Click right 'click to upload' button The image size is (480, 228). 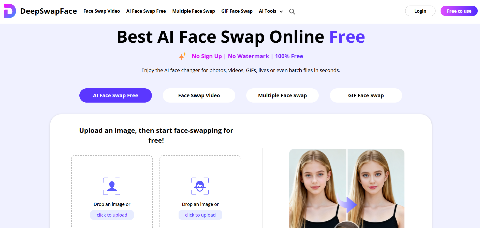200,215
